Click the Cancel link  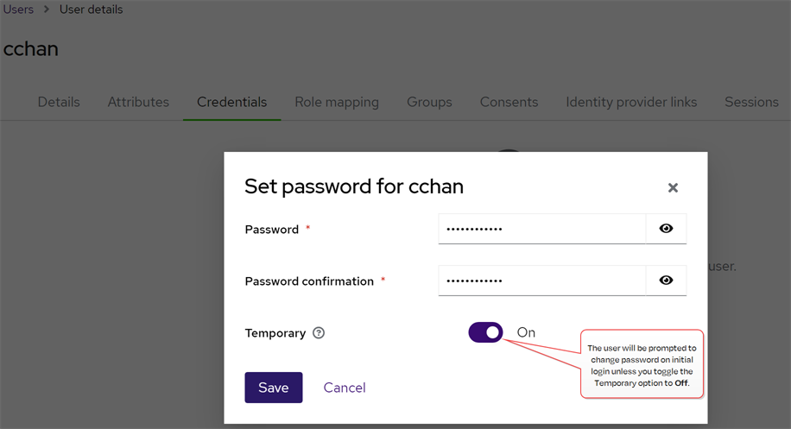coord(344,388)
